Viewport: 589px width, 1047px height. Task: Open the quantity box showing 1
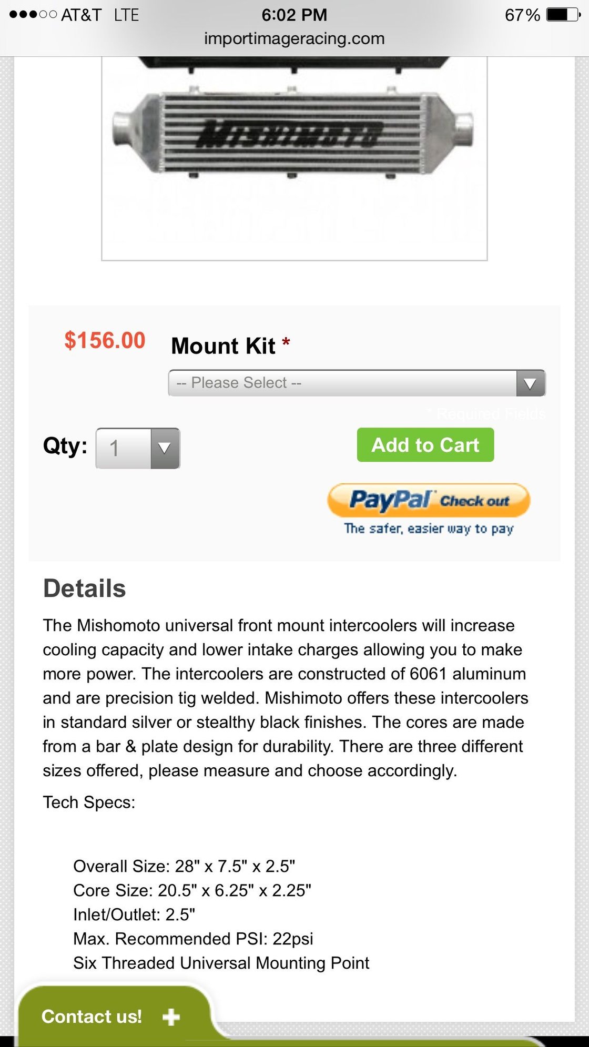(124, 448)
